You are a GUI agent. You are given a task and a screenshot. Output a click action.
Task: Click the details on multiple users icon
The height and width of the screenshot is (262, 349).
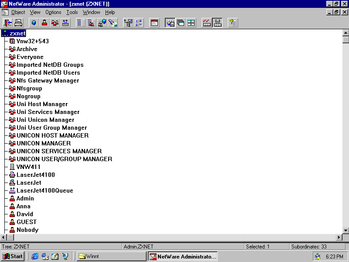point(92,23)
